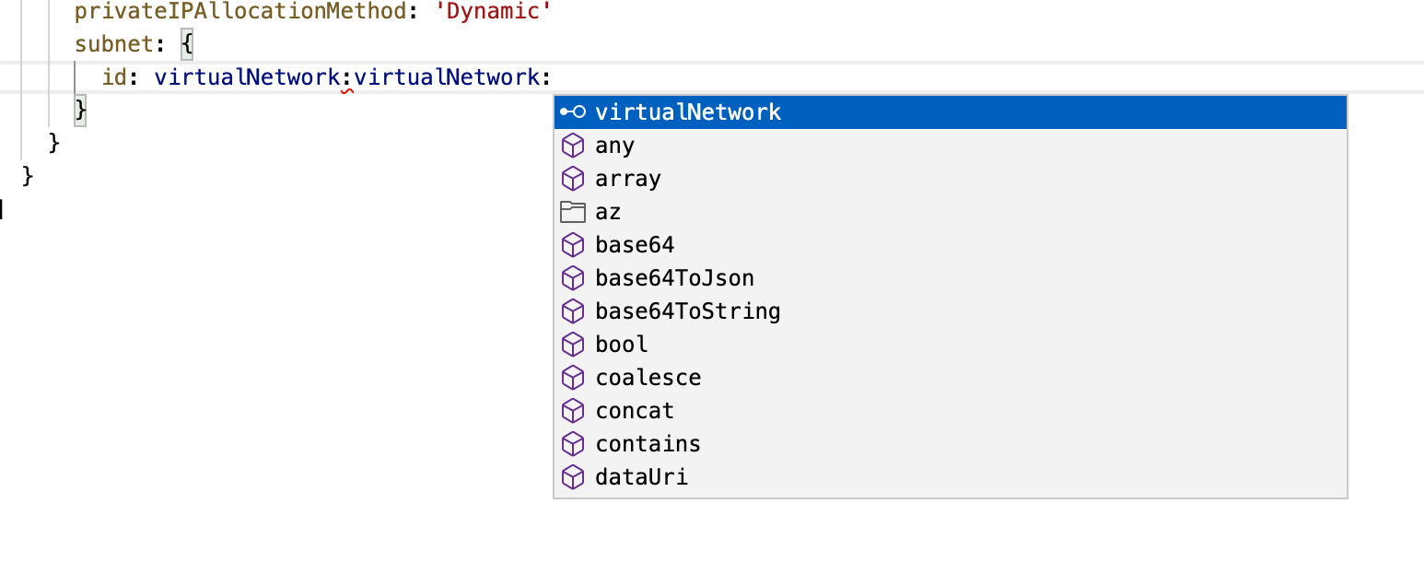Click the id property in the subnet block

(x=114, y=76)
